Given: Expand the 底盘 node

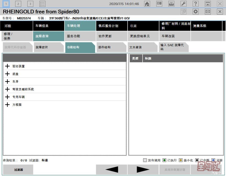Looking at the screenshot, I should [x=7, y=74].
